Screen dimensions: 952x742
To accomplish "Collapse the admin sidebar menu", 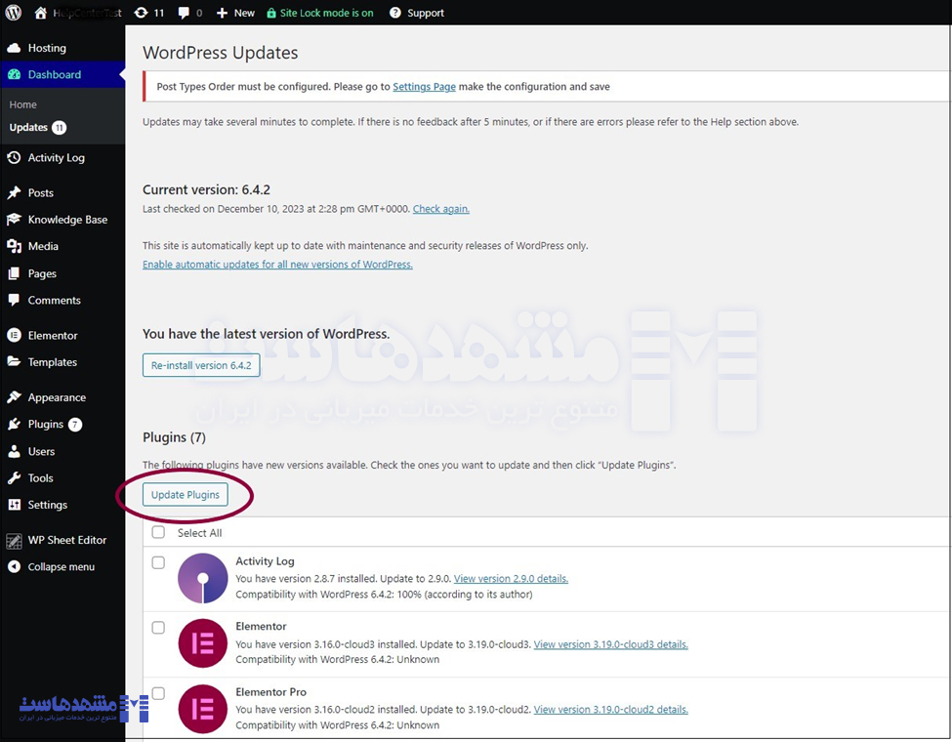I will tap(61, 567).
